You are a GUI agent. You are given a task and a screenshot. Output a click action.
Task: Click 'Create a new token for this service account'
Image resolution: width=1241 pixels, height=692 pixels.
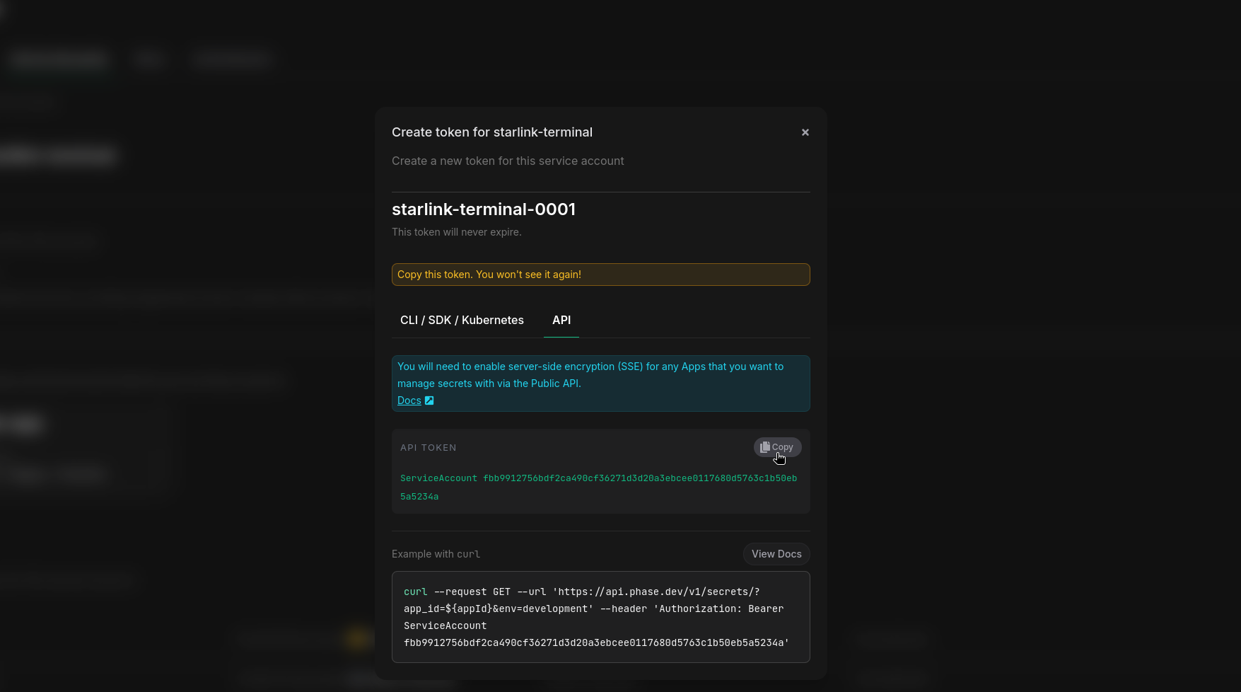(x=508, y=161)
